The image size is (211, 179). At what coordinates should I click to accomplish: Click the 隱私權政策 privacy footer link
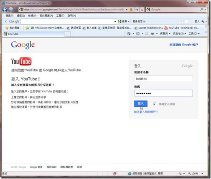tap(67, 167)
